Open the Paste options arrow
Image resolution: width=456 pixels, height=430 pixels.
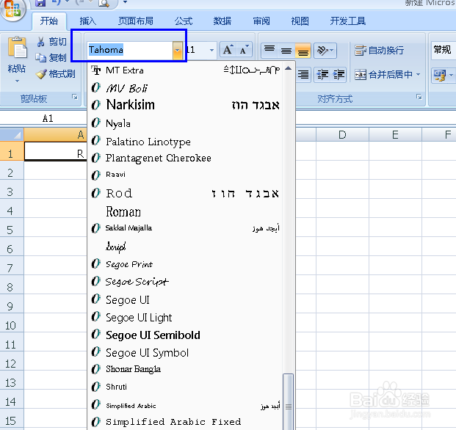point(17,81)
